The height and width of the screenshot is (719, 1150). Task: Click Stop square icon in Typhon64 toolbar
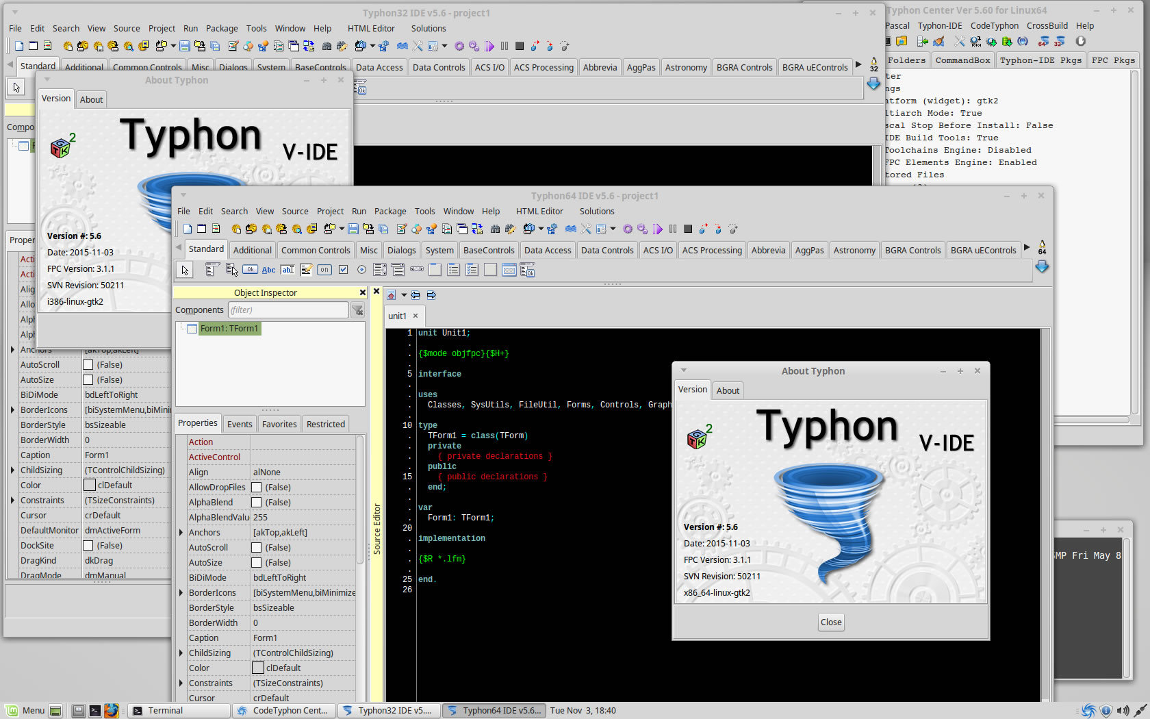pos(688,229)
